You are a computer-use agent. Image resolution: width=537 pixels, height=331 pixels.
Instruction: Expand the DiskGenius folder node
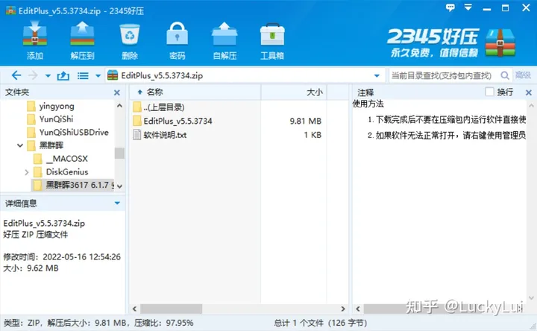point(28,172)
